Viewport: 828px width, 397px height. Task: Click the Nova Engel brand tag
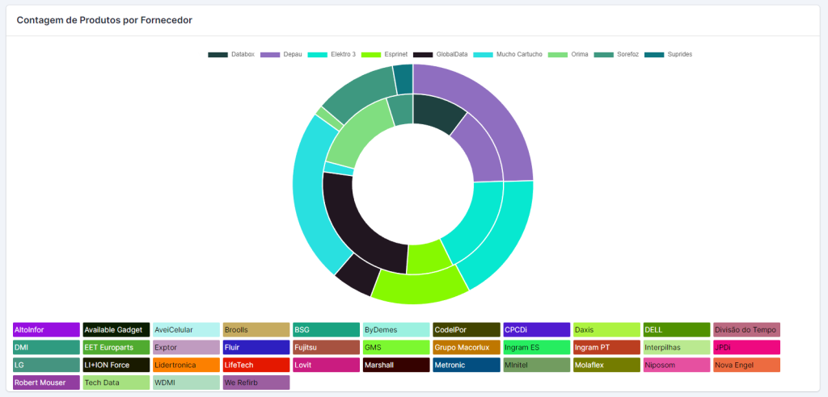(746, 366)
